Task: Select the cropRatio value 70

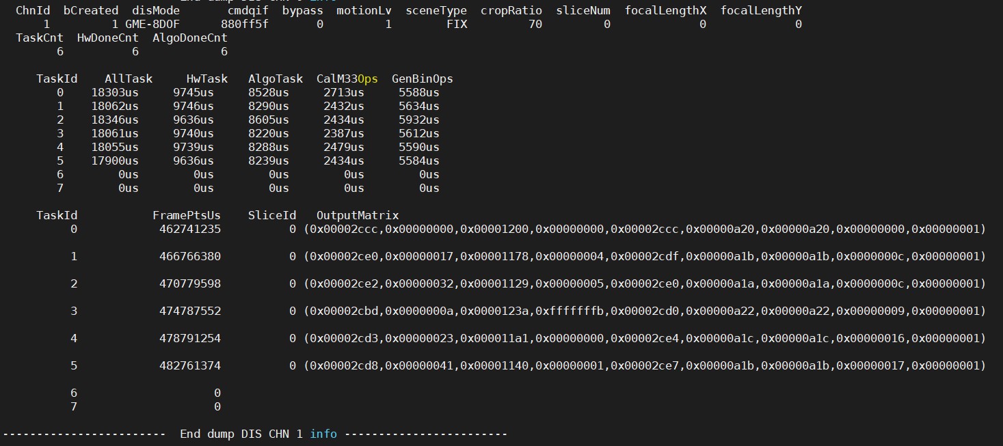Action: coord(535,24)
